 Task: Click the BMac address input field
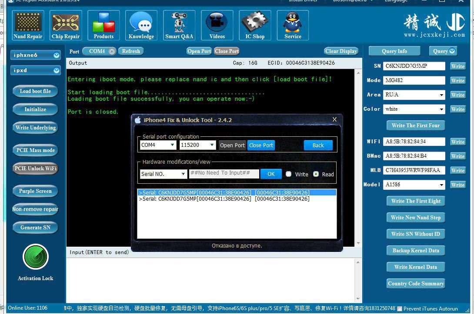click(x=414, y=156)
